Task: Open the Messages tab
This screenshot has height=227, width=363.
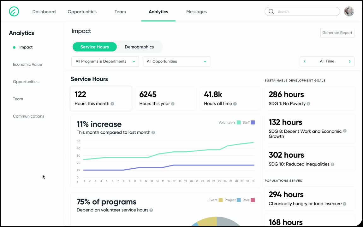Action: [x=196, y=12]
